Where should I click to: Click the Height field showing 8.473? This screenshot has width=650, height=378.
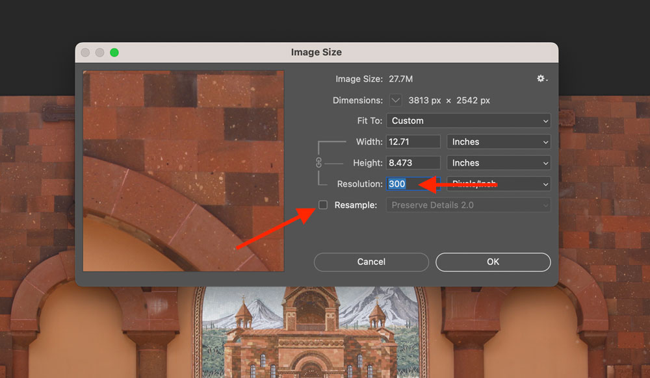[x=413, y=163]
